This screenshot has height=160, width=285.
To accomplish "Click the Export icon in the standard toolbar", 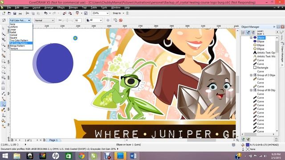I will click(70, 13).
